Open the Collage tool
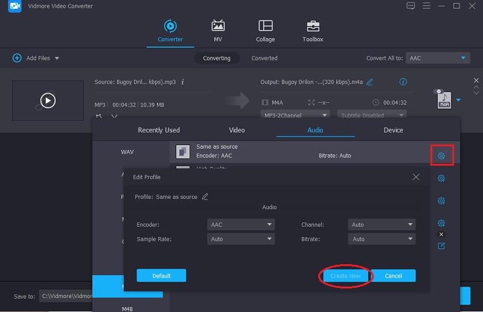The height and width of the screenshot is (312, 483). point(265,26)
